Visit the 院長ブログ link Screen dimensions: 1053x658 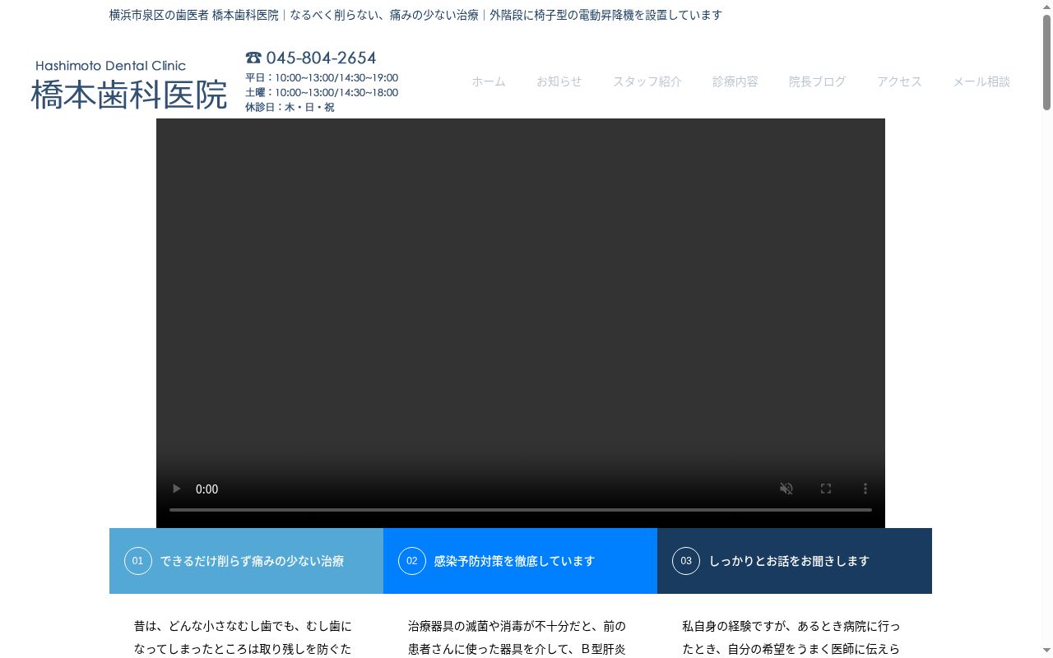coord(818,81)
